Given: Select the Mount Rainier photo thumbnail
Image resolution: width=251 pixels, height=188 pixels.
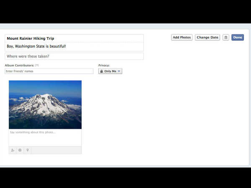Looking at the screenshot, I should click(45, 105).
